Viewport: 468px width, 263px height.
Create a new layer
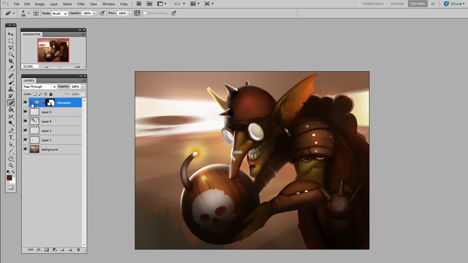[x=70, y=250]
